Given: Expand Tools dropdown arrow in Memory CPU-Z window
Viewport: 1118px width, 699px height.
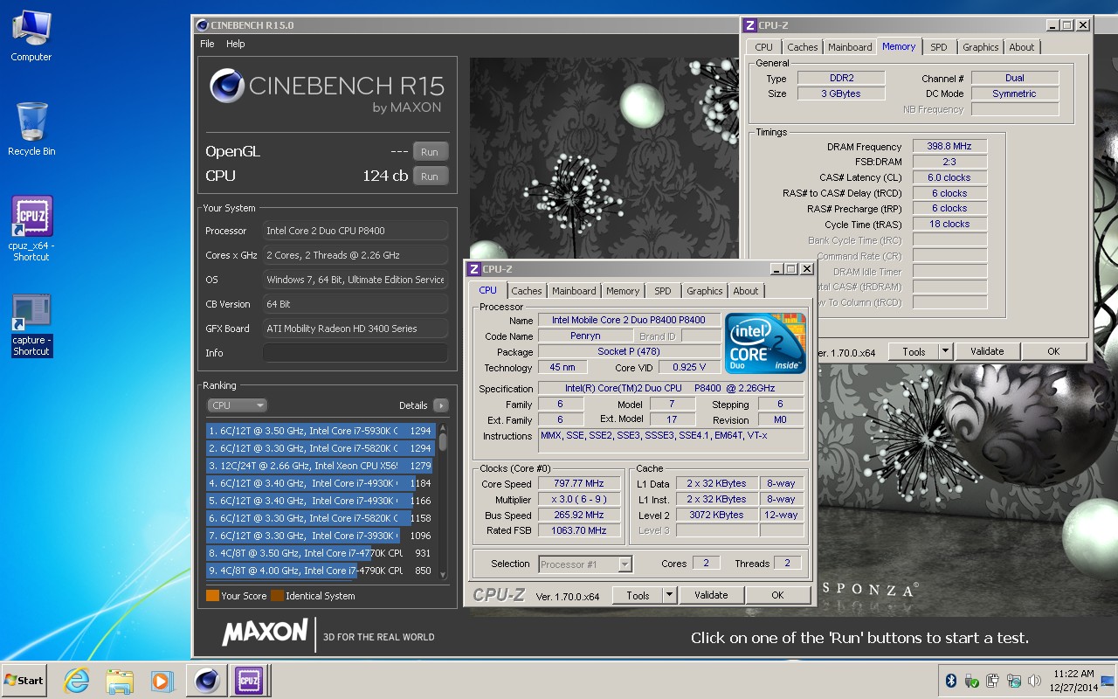Looking at the screenshot, I should (946, 351).
